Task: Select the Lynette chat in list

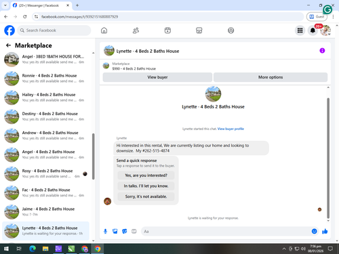Action: click(45, 231)
